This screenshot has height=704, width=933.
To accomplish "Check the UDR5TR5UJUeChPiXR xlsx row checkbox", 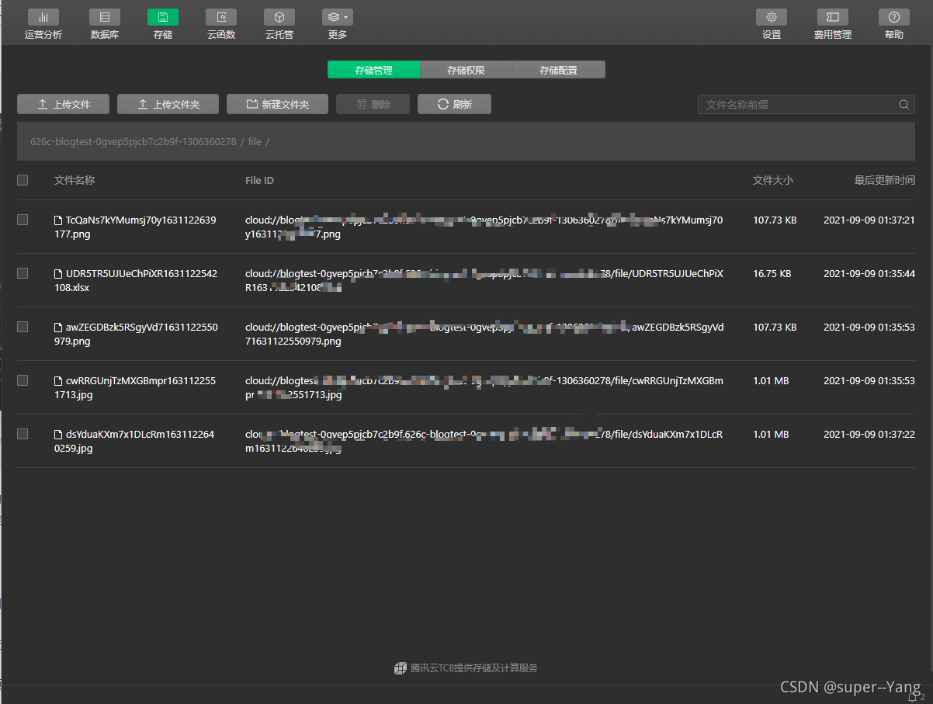I will (x=23, y=273).
